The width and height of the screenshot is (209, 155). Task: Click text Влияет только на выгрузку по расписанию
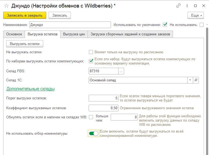pyautogui.click(x=129, y=52)
